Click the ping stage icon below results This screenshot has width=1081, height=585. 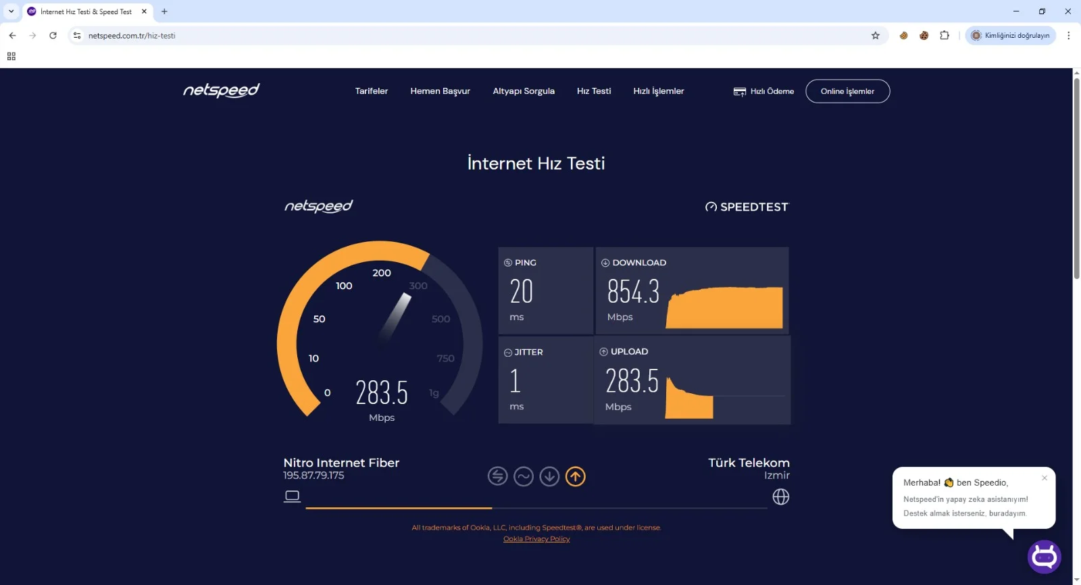point(497,476)
